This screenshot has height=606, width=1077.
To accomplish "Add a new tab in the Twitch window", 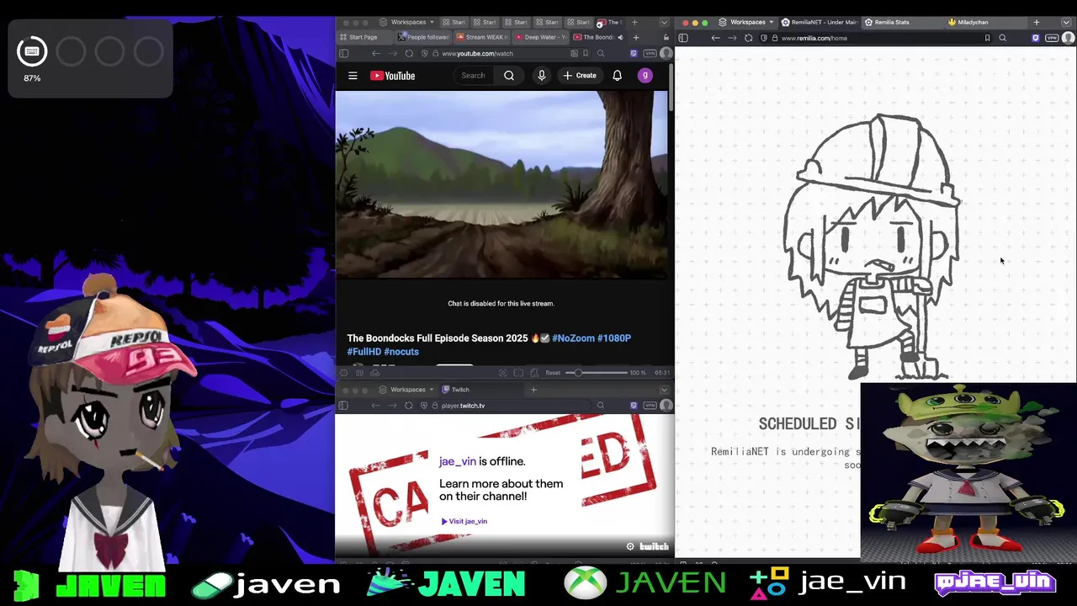I will 533,390.
